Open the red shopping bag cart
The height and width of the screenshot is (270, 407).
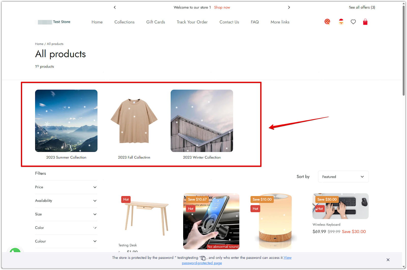(365, 22)
